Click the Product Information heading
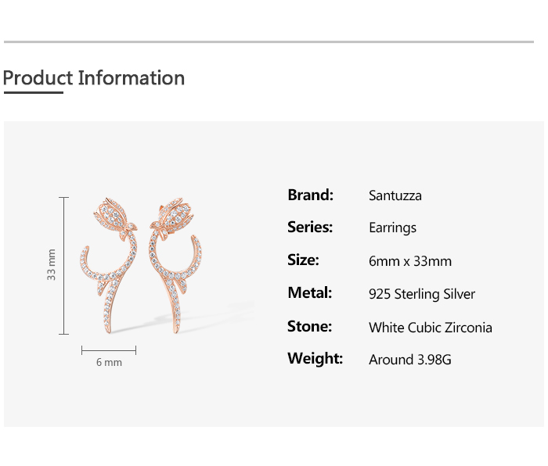This screenshot has height=466, width=548. pos(94,78)
